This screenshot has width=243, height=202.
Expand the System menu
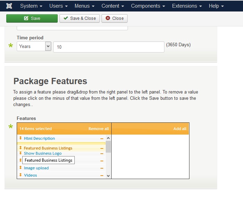pos(31,6)
